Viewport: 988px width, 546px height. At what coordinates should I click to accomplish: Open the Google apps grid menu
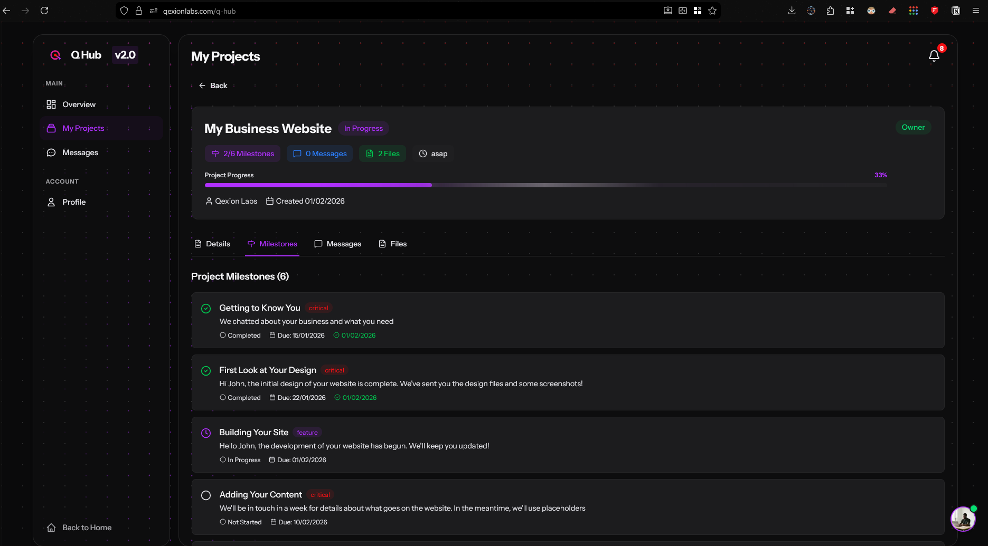[x=914, y=11]
